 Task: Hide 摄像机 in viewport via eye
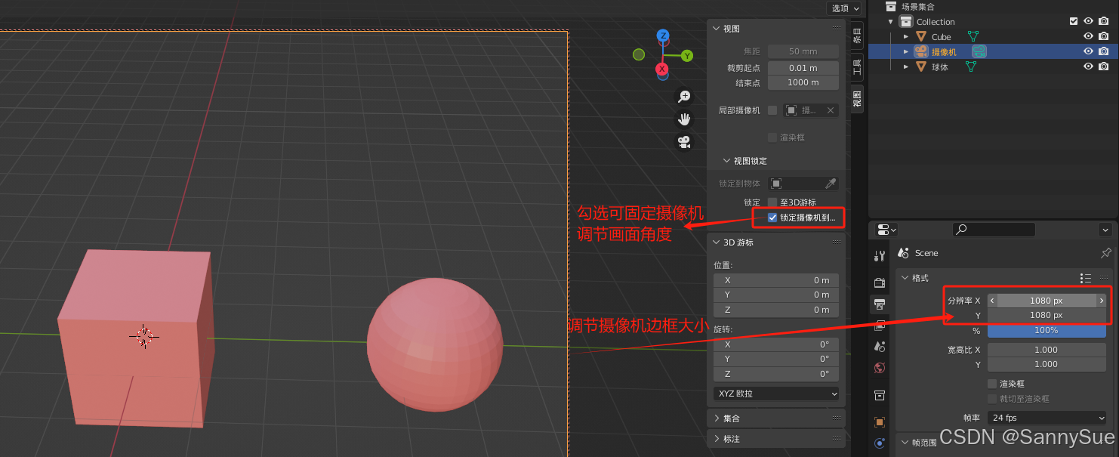tap(1089, 51)
